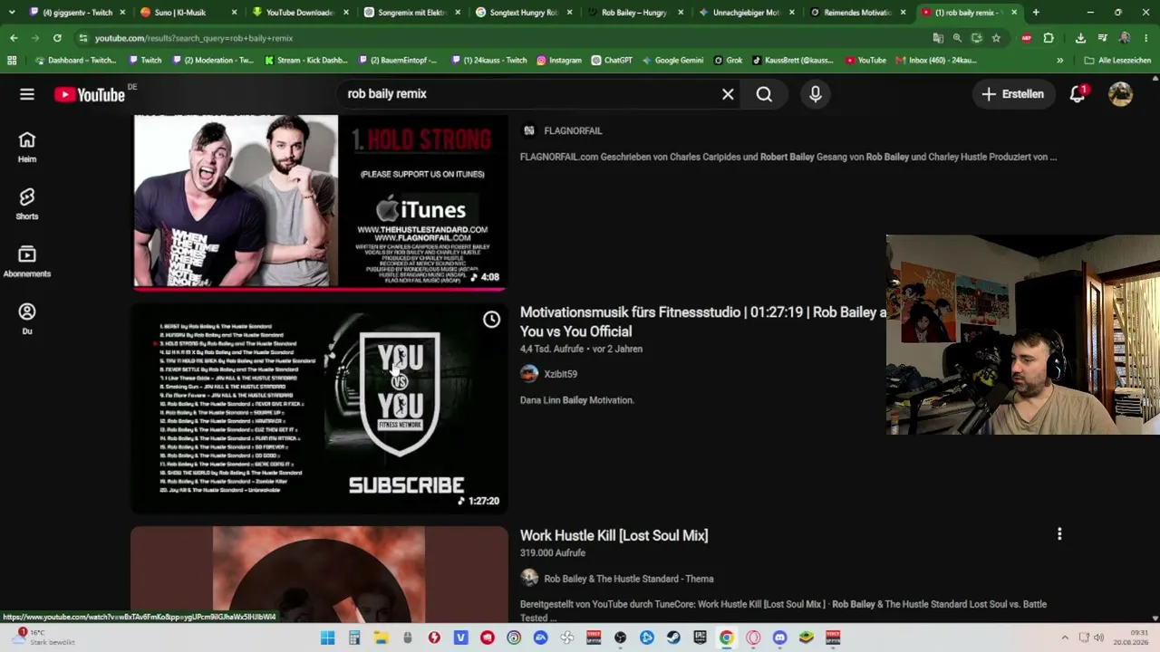Switch to the Unnachgiebiger Motivation tab
Viewport: 1160px width, 652px height.
tap(747, 13)
